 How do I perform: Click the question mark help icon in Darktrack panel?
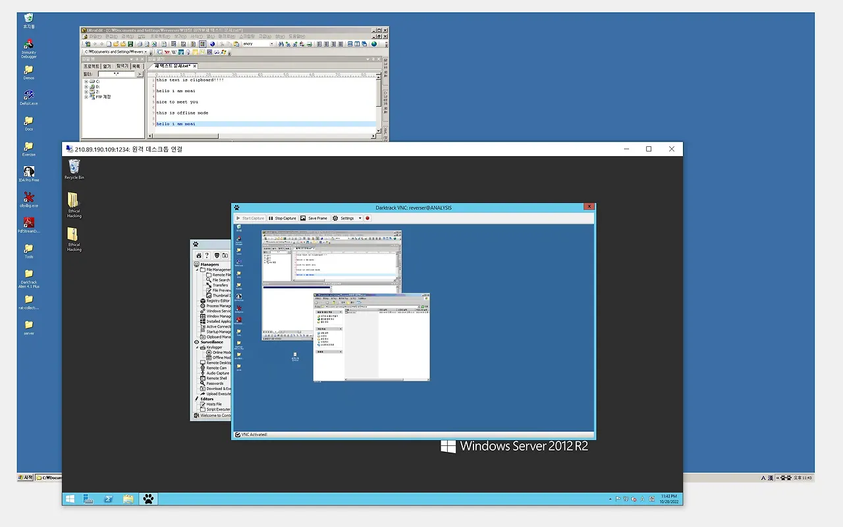[207, 256]
